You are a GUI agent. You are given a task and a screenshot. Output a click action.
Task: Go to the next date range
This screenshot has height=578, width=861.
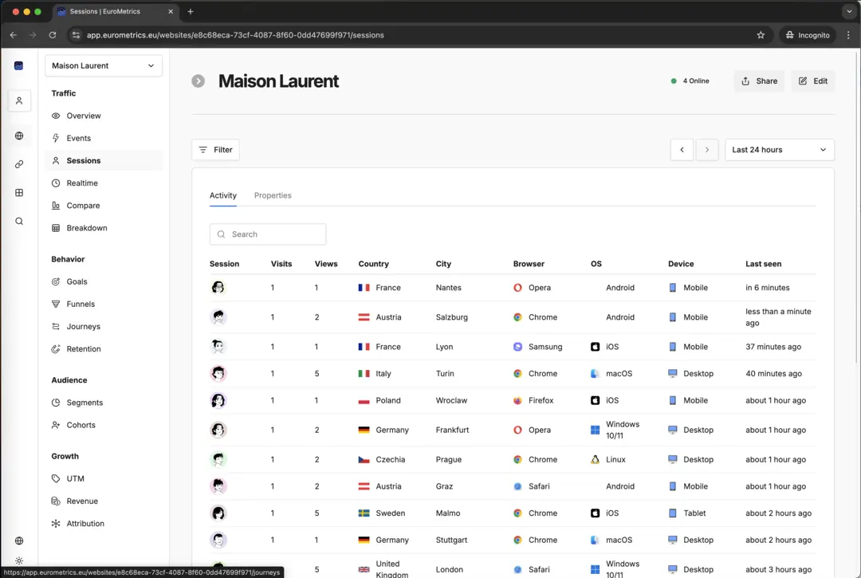click(x=707, y=150)
